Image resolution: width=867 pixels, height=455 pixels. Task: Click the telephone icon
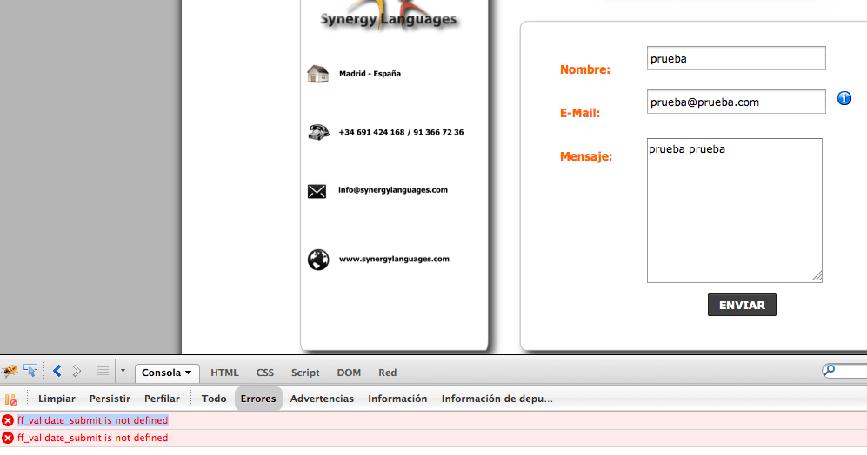(318, 132)
